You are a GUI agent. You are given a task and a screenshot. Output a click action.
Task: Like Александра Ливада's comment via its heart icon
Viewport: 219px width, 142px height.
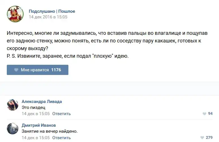204,114
